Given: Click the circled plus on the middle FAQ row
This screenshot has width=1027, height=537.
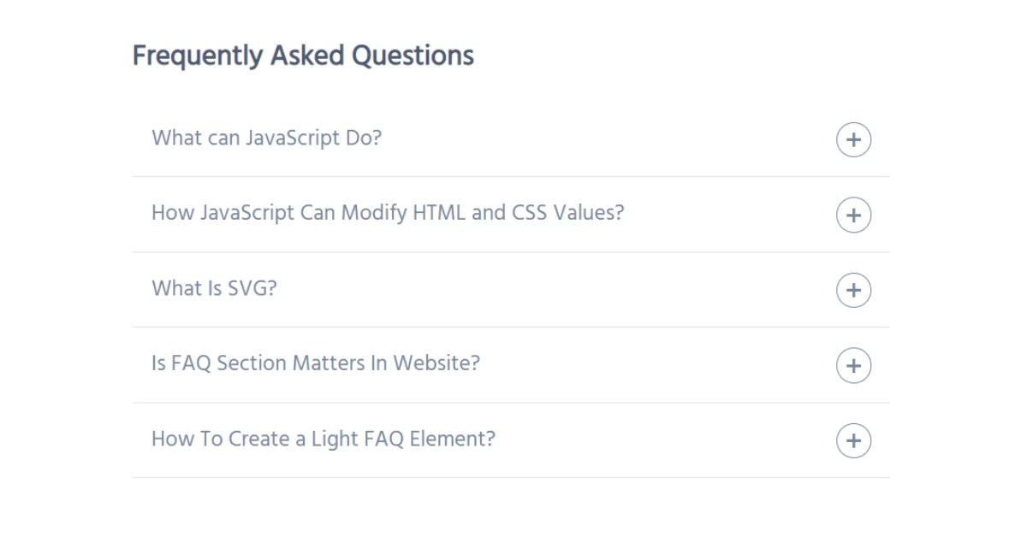Looking at the screenshot, I should click(x=853, y=290).
